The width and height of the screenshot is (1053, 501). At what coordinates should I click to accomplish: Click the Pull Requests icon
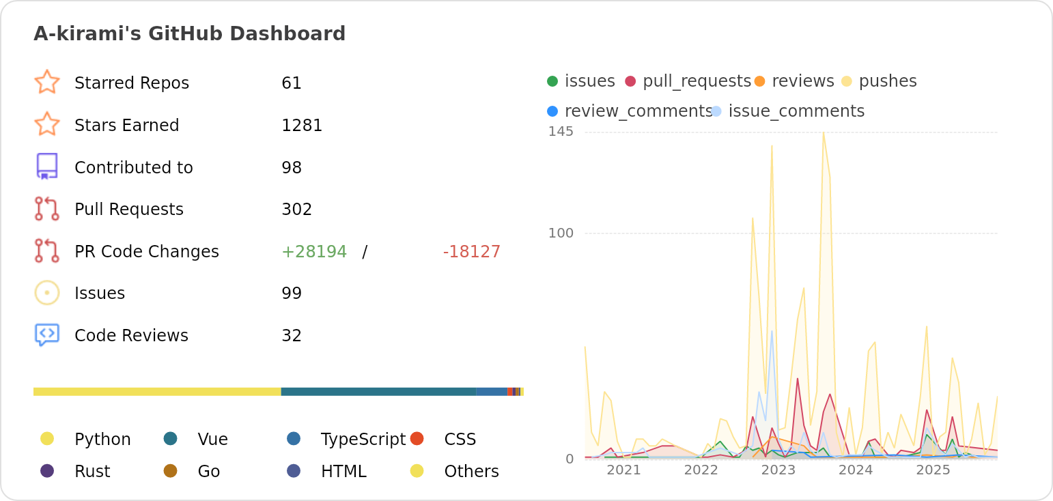click(47, 209)
